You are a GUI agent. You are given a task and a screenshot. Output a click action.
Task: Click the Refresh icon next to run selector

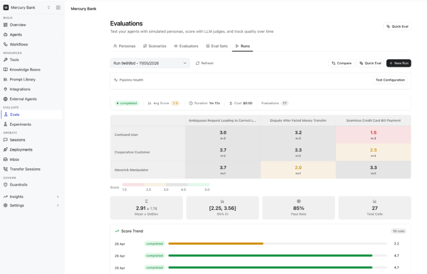click(x=198, y=63)
